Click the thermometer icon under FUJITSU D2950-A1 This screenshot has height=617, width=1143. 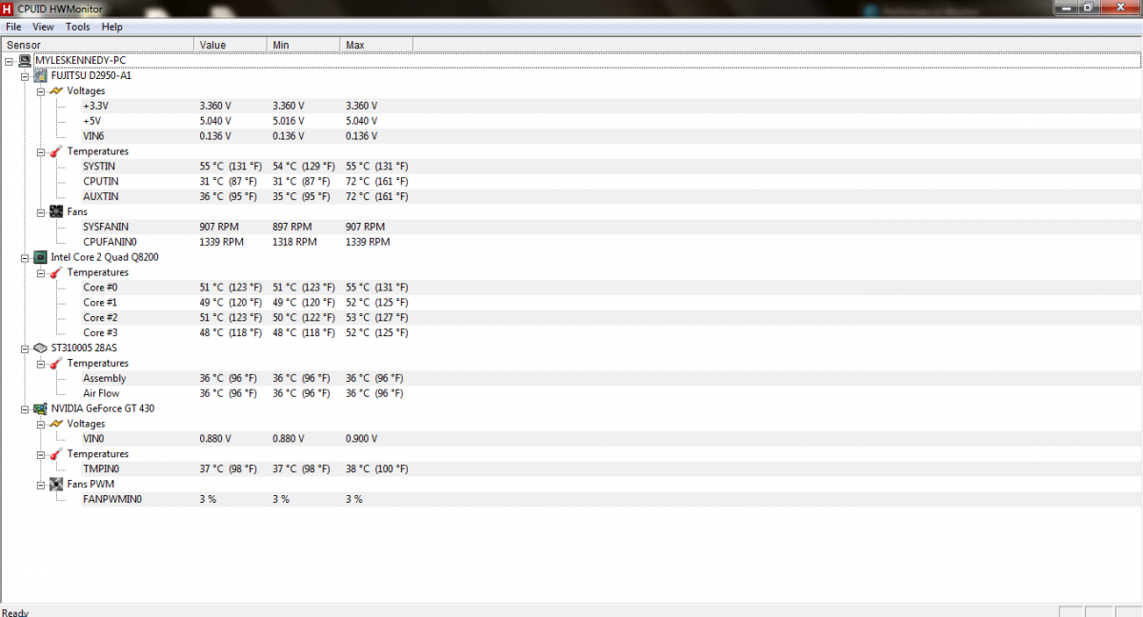[56, 151]
